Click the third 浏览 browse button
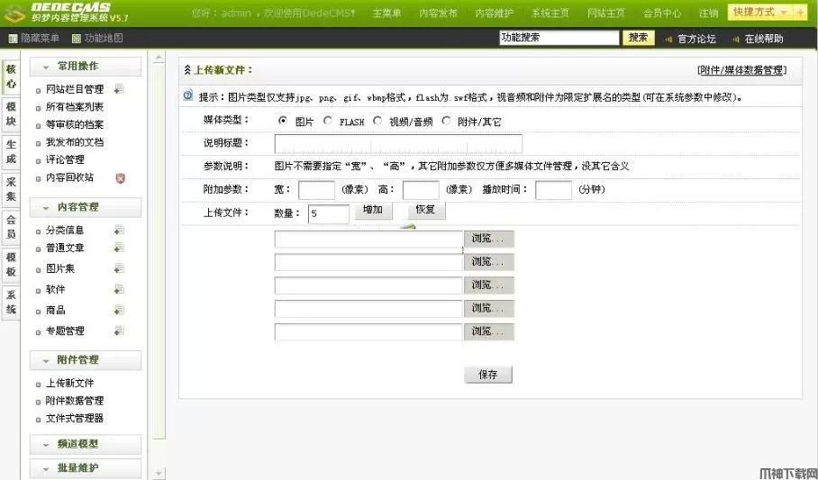The image size is (818, 480). [489, 285]
